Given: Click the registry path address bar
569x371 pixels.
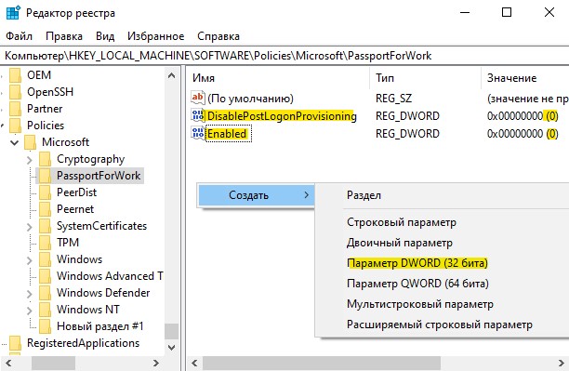Looking at the screenshot, I should (284, 56).
